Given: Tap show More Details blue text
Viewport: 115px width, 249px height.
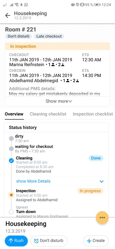Looking at the screenshot, I should click(x=33, y=181).
